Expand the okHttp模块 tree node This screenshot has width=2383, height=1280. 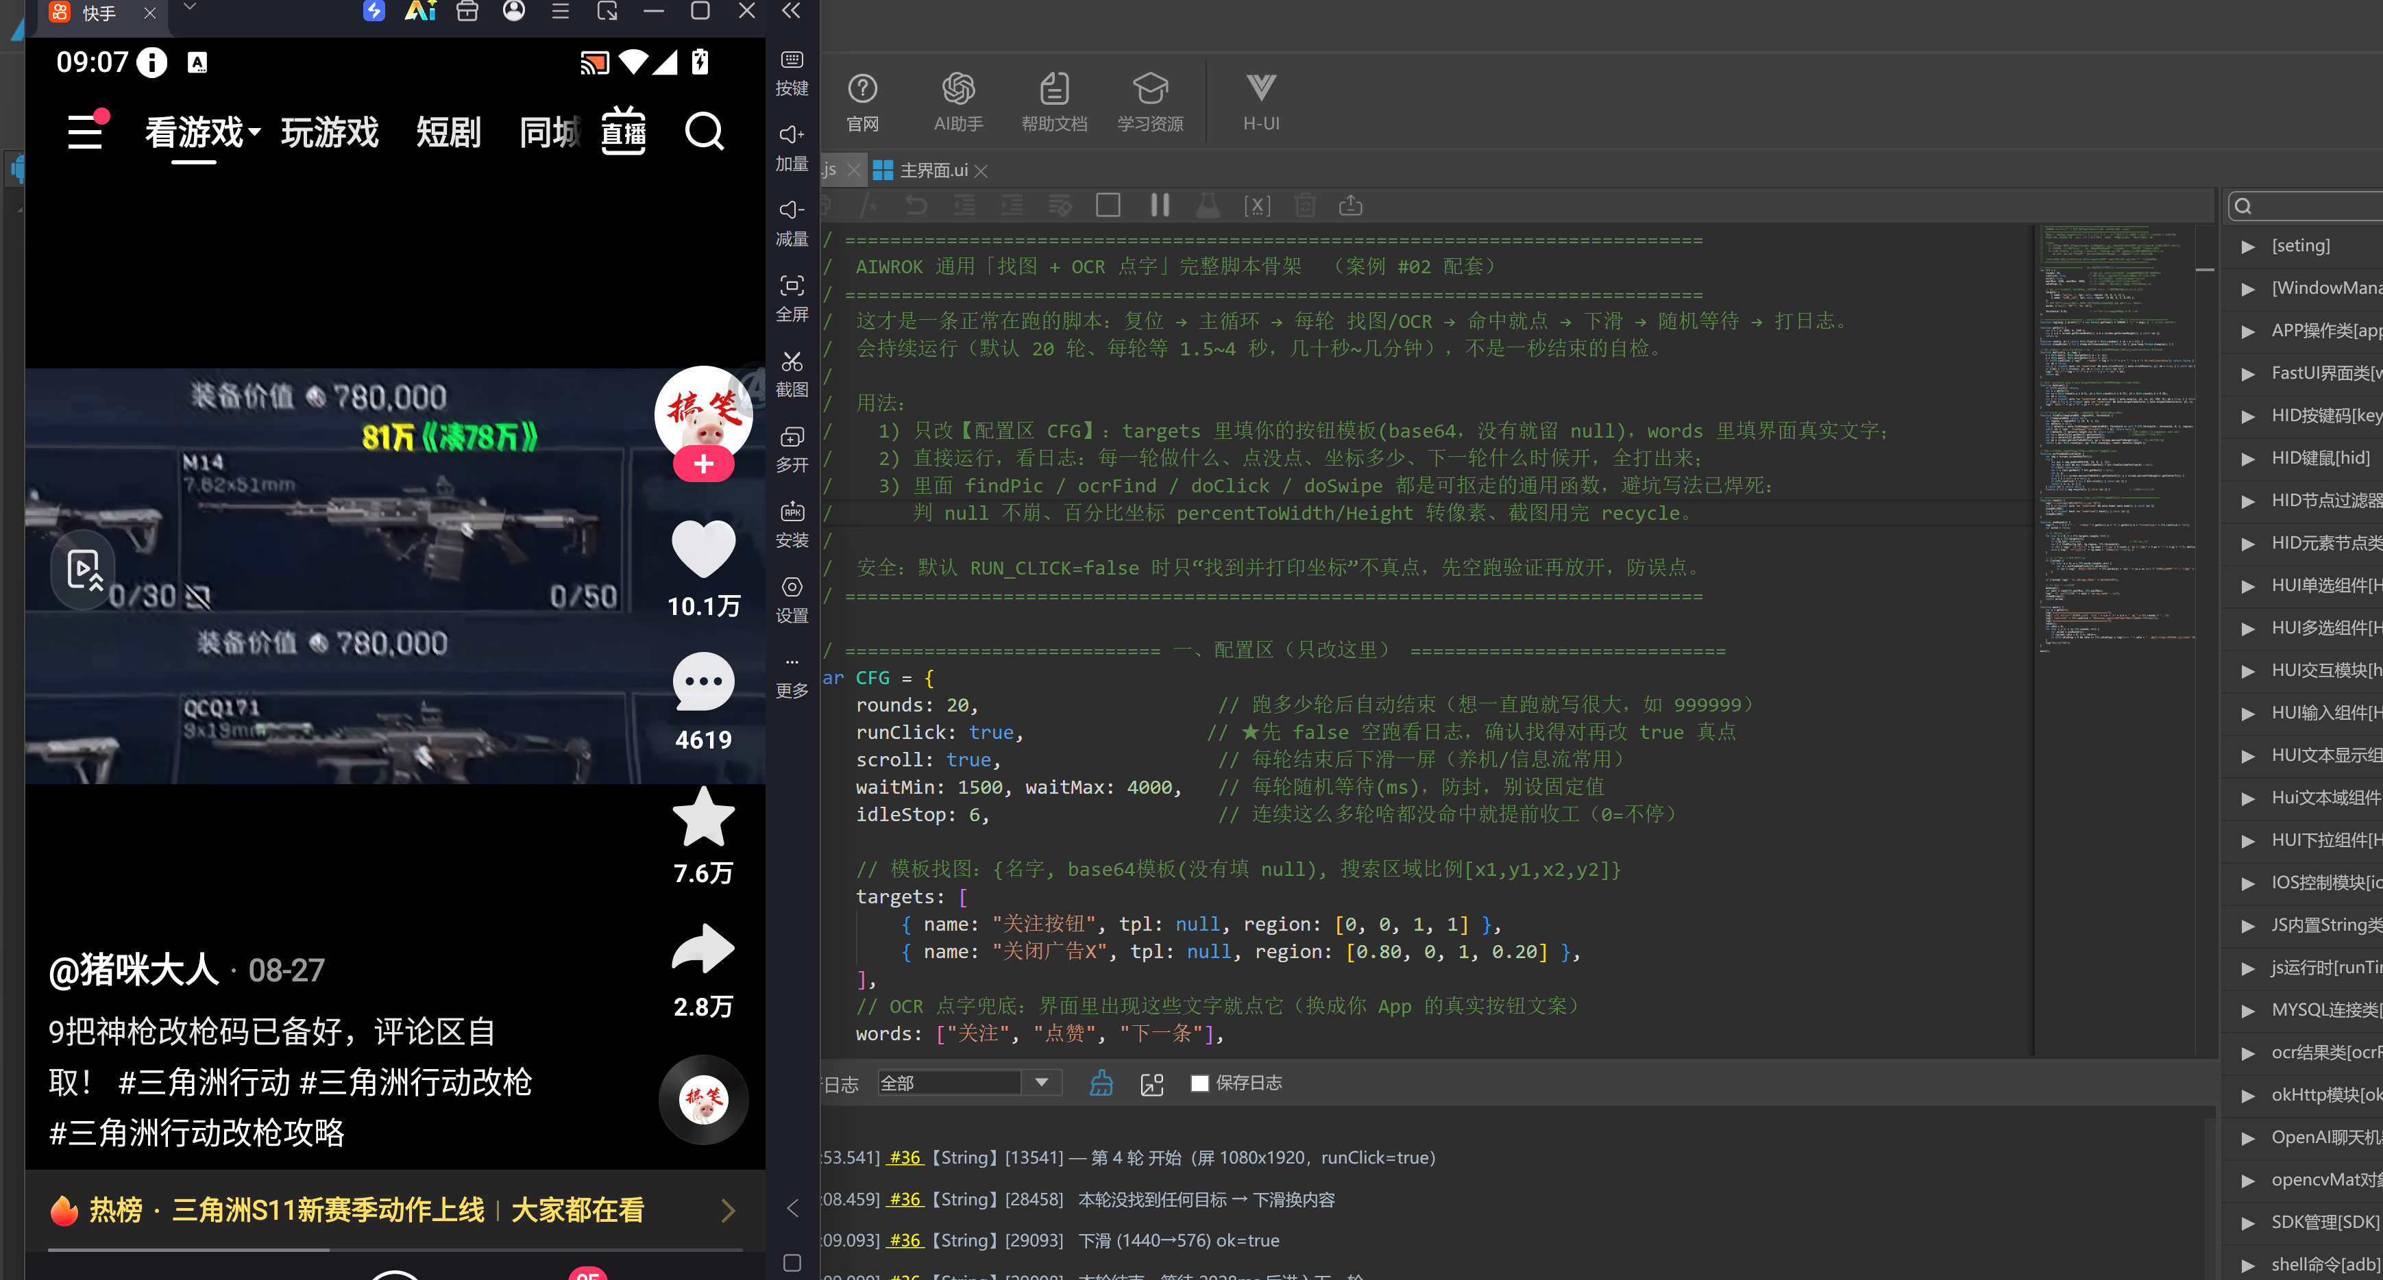click(2248, 1095)
